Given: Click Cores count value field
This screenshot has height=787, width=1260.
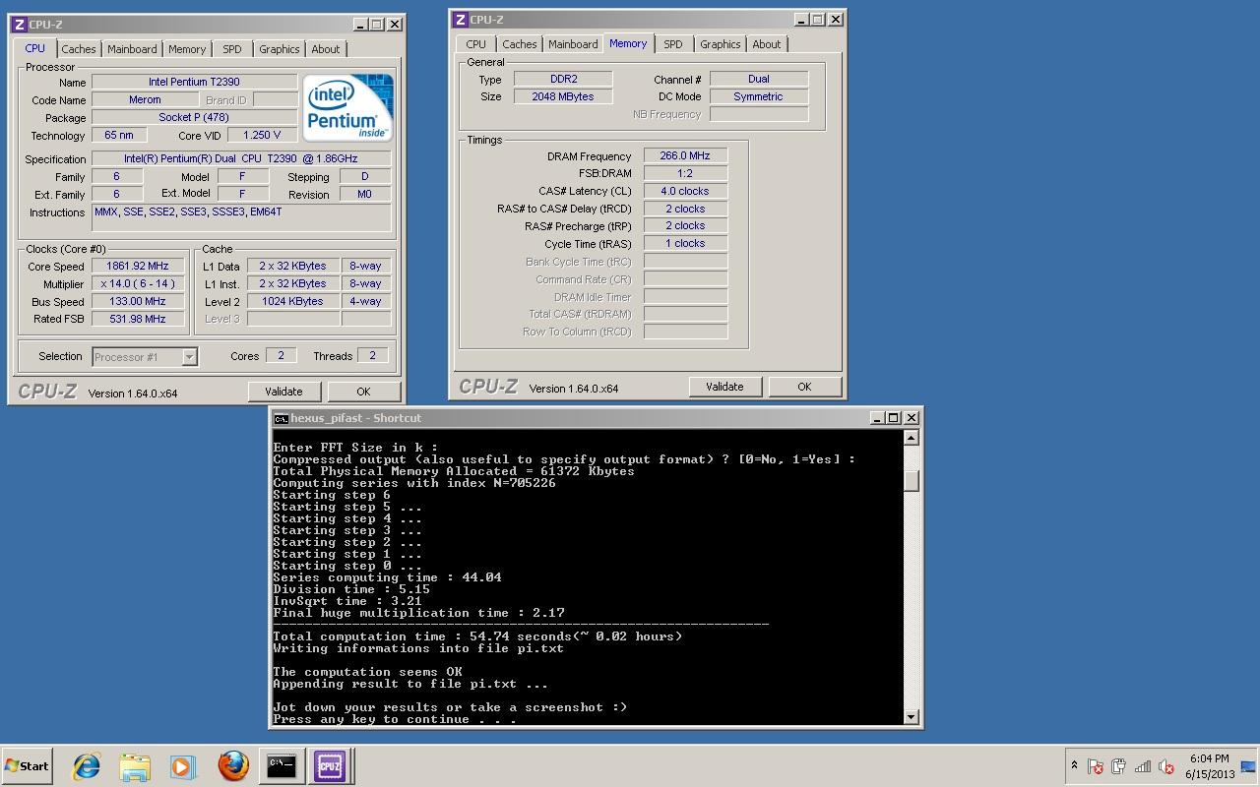Looking at the screenshot, I should [x=281, y=355].
